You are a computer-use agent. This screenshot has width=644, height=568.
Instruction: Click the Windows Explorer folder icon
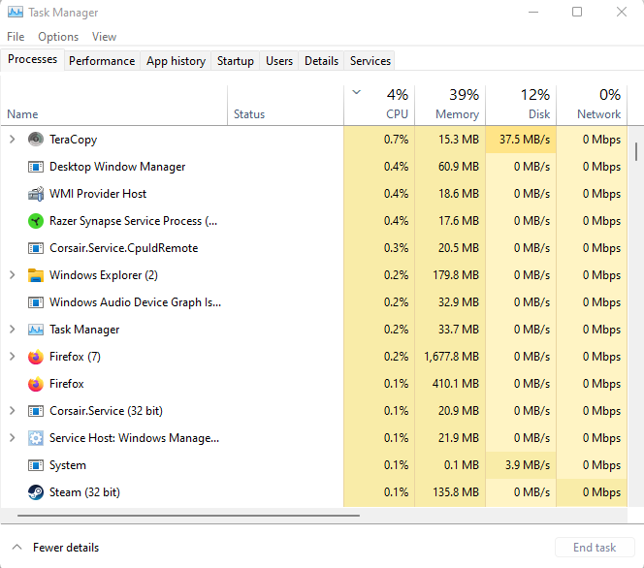point(36,275)
